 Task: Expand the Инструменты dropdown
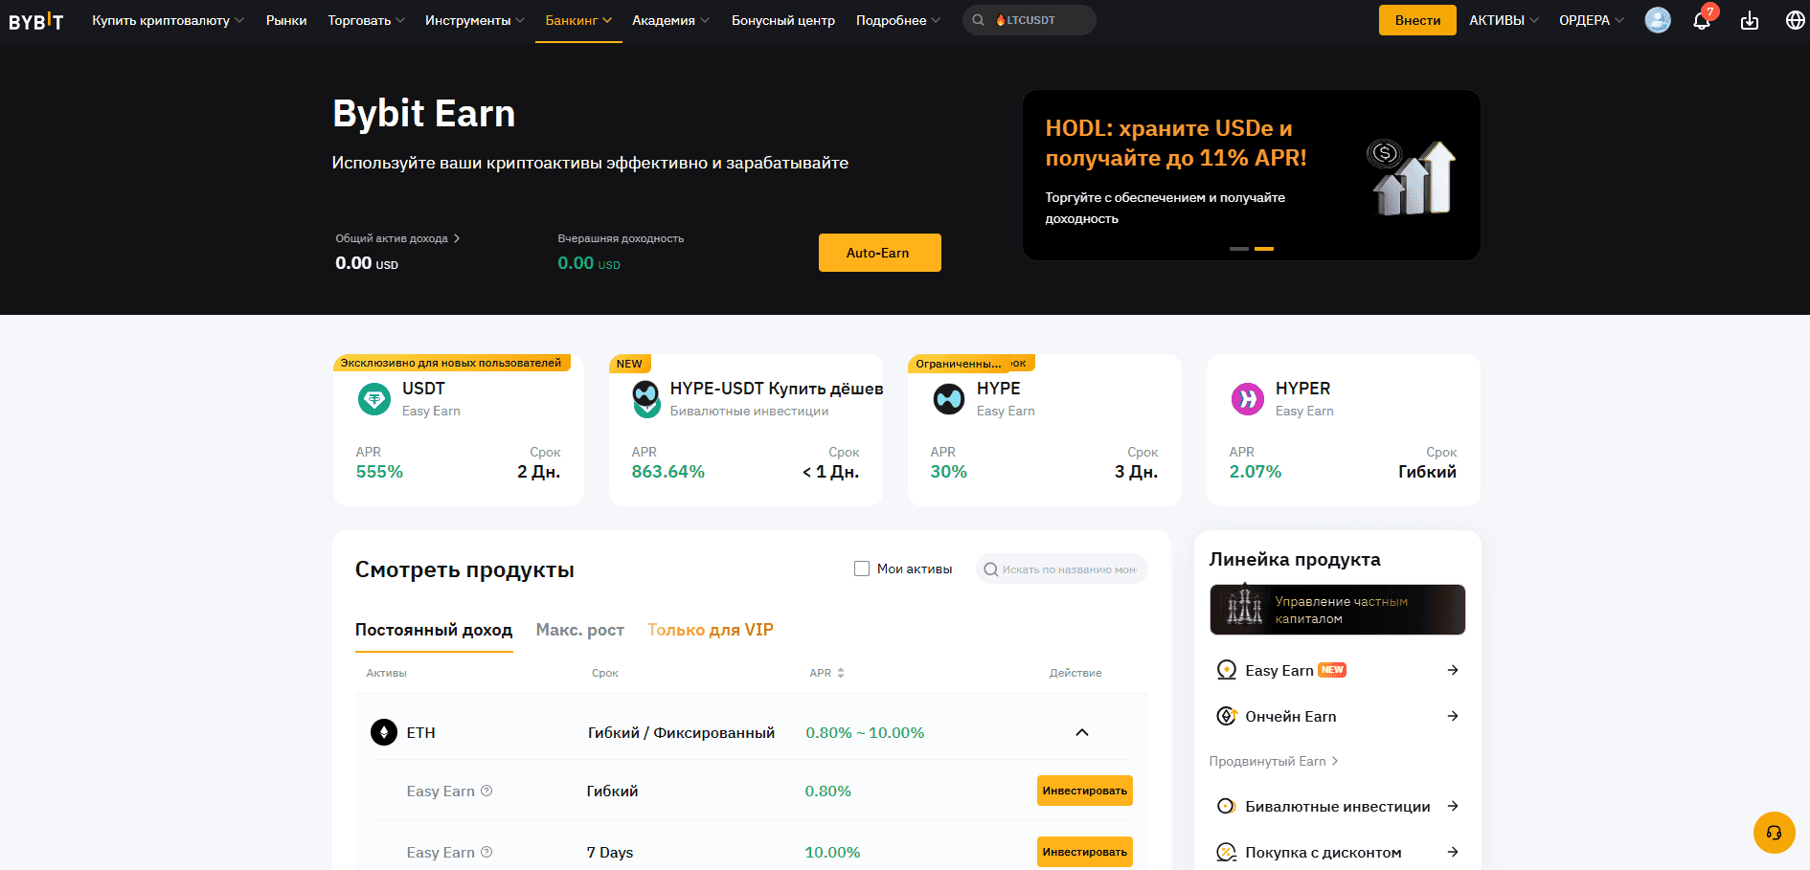point(475,20)
